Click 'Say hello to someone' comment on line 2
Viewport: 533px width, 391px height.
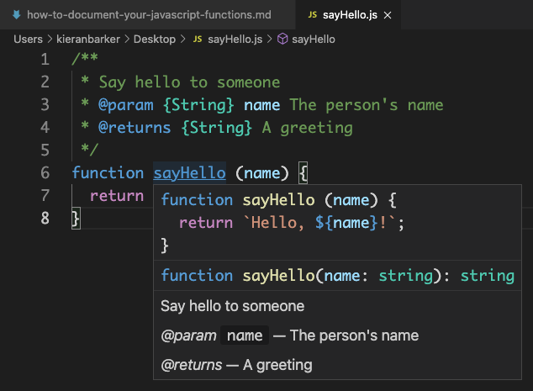[189, 82]
